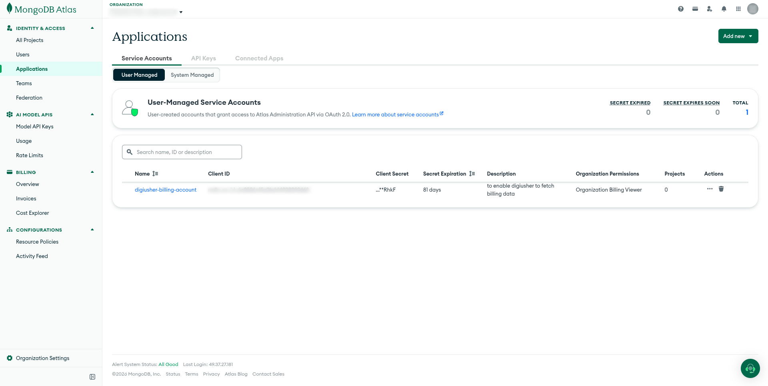Collapse the Identity & Access section
The height and width of the screenshot is (386, 768).
[x=92, y=28]
